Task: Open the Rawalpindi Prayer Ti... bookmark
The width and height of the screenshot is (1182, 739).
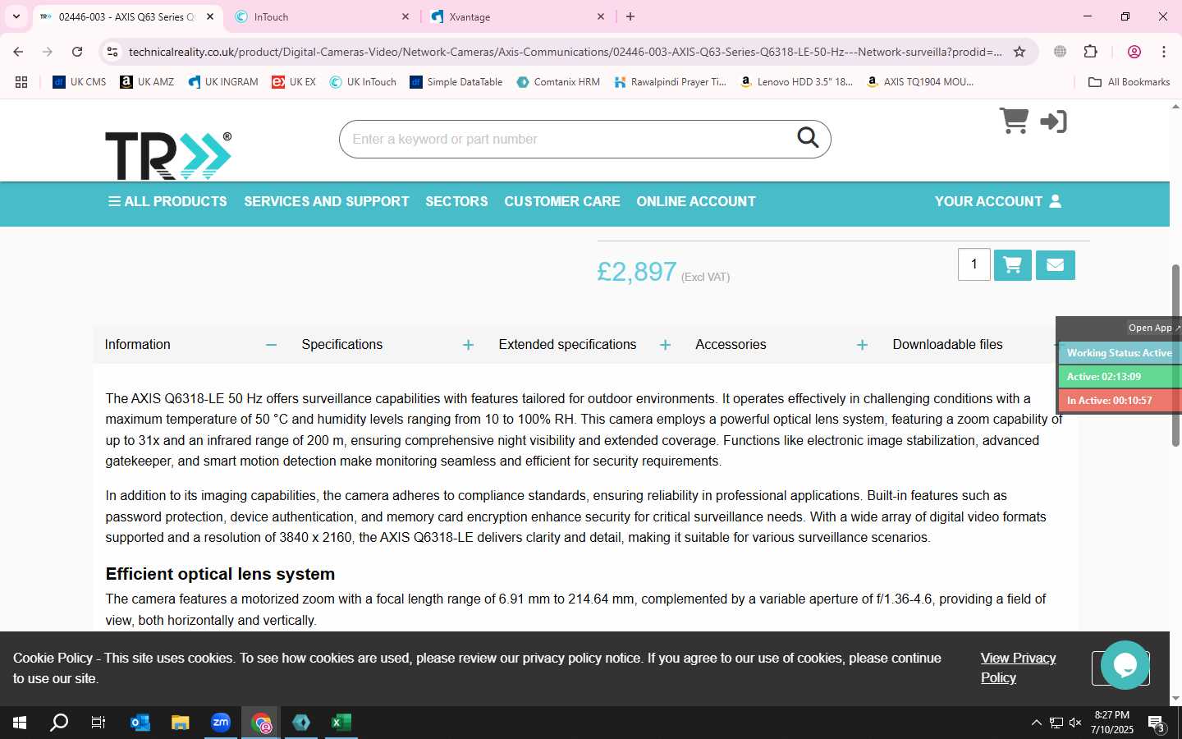Action: click(x=670, y=82)
